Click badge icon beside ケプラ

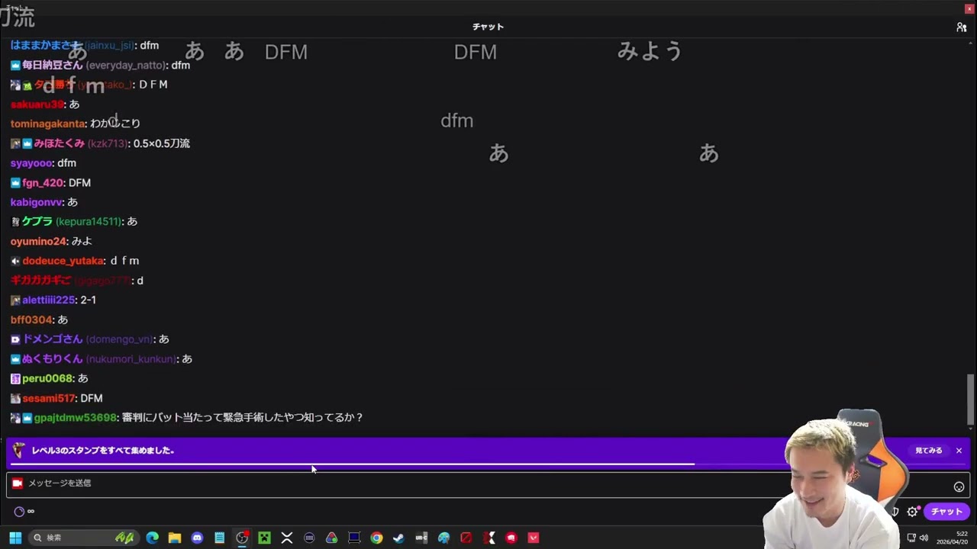click(15, 222)
